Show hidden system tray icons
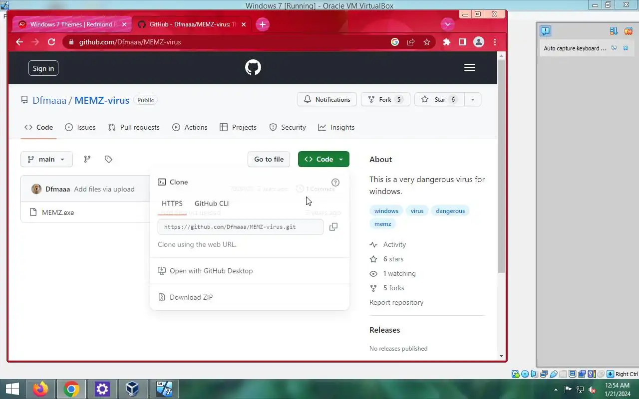Image resolution: width=639 pixels, height=399 pixels. coord(556,390)
